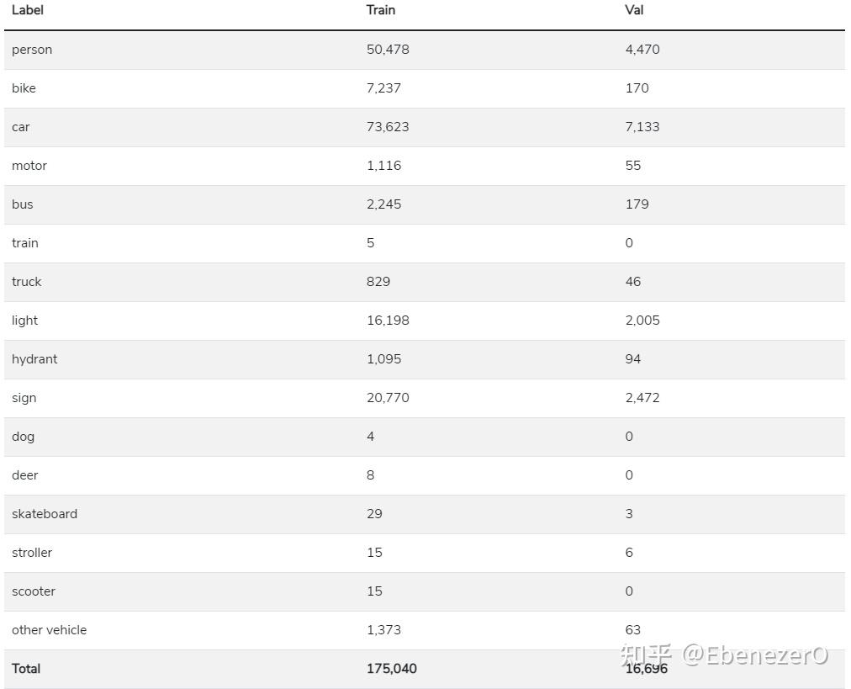The image size is (851, 689).
Task: Select the train label cell
Action: pyautogui.click(x=25, y=243)
